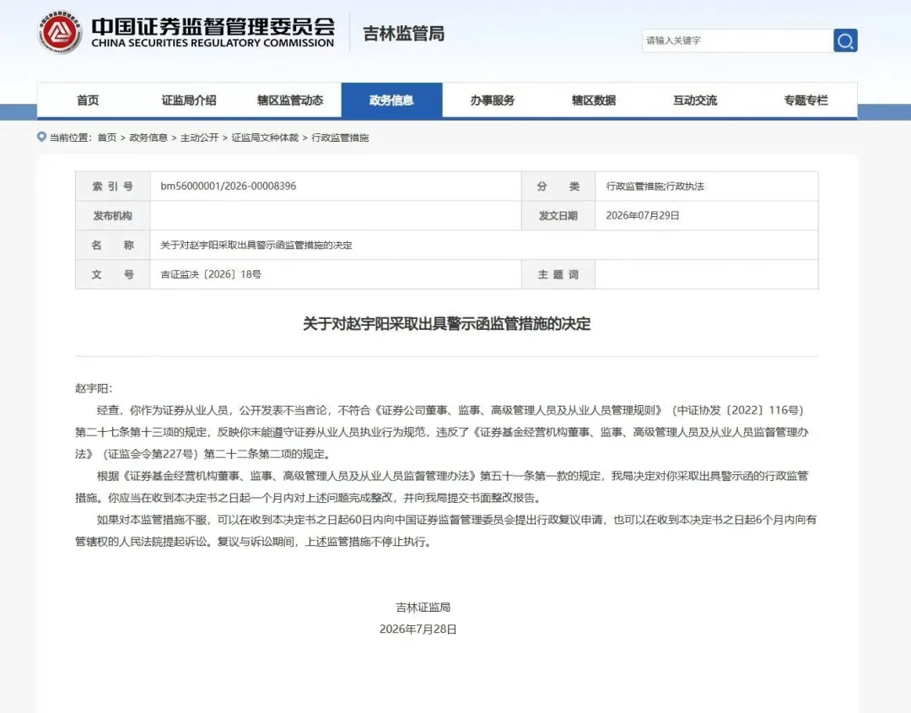Click the signing date 2026年7月28日

(x=418, y=629)
